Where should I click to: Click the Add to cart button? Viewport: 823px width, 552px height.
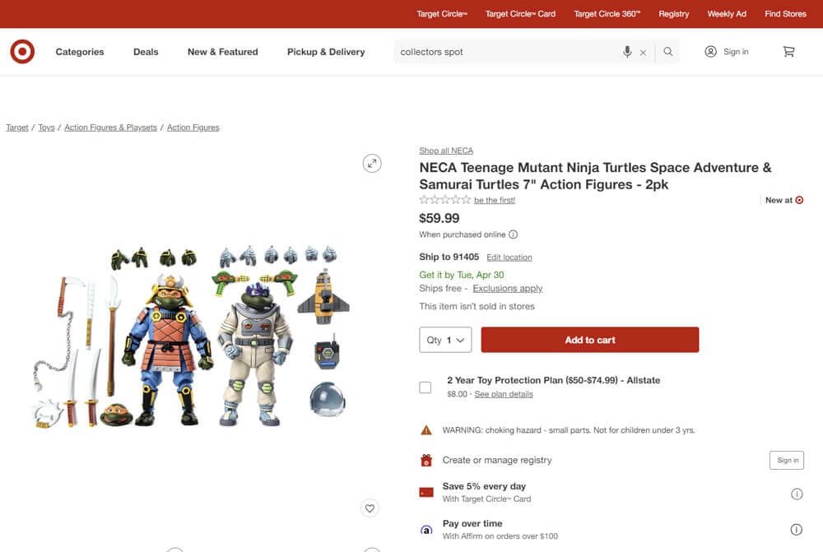tap(589, 339)
